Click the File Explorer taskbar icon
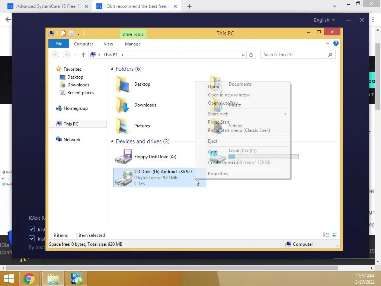381x286 pixels. (53, 279)
